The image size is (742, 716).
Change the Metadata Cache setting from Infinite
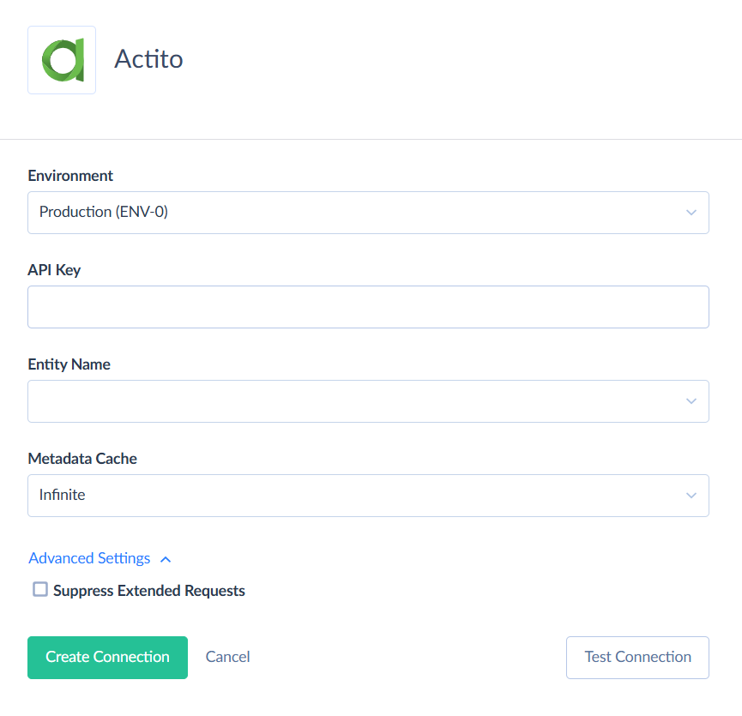click(368, 495)
